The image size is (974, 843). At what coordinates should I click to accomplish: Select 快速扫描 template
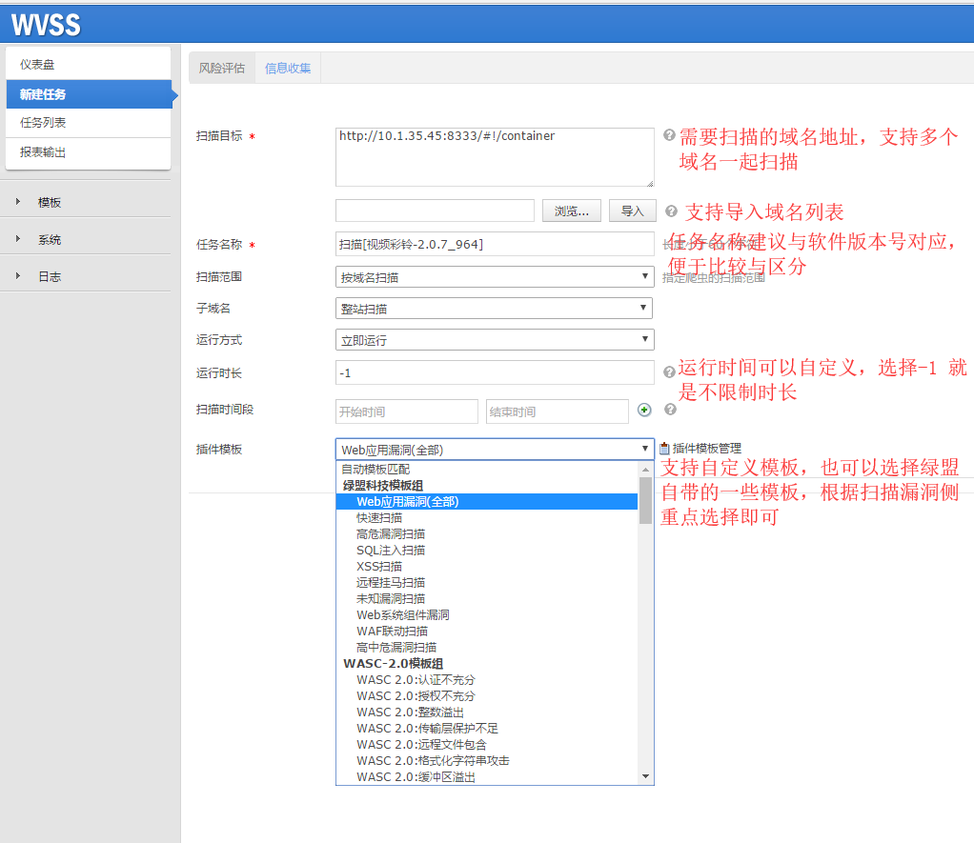487,518
